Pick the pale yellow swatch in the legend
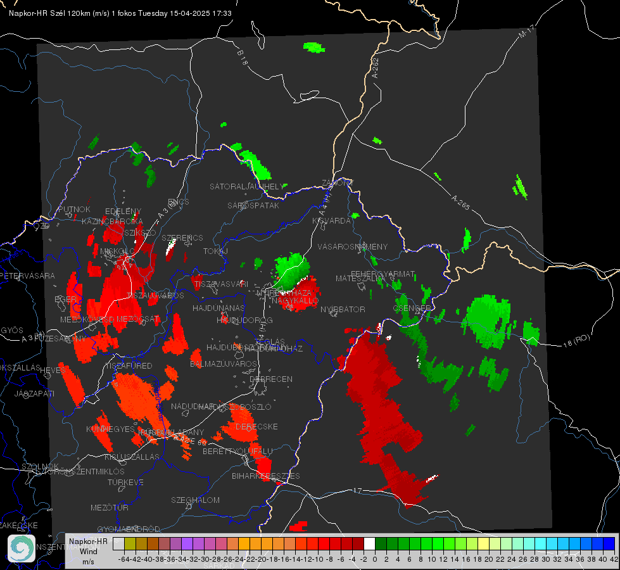620x570 pixels. point(483,544)
